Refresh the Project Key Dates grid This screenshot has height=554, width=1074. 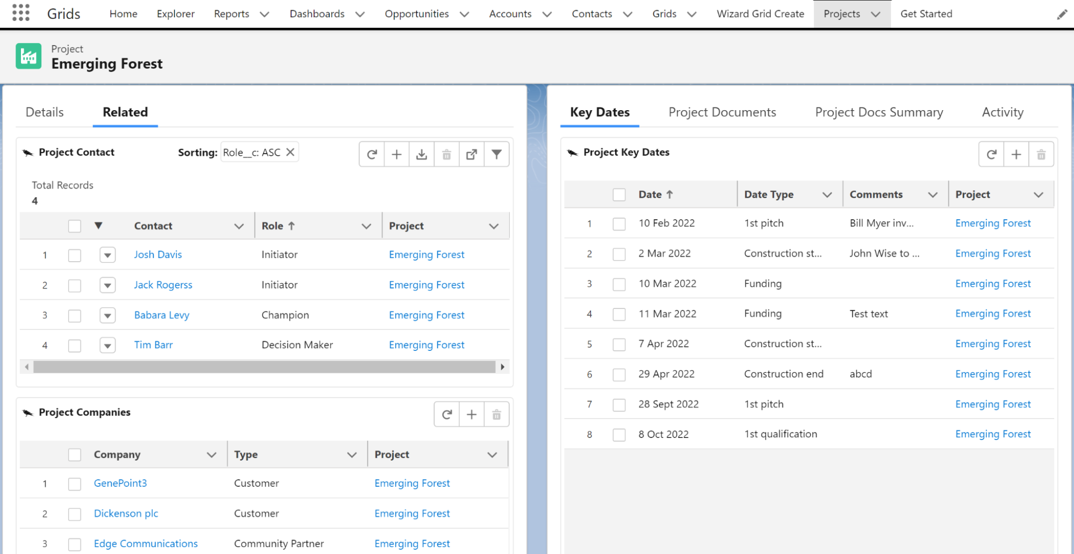(x=992, y=155)
